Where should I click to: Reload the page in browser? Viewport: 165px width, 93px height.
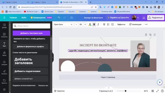10,7
